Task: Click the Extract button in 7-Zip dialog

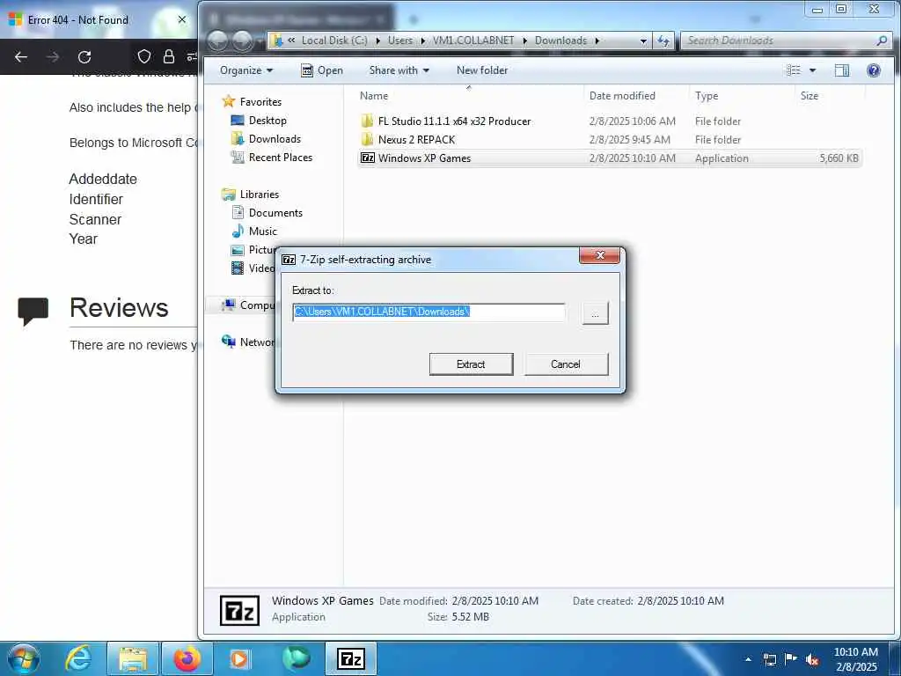Action: (x=471, y=364)
